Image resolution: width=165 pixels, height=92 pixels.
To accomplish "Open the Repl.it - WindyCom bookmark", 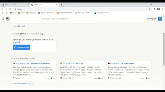I will tap(46, 13).
